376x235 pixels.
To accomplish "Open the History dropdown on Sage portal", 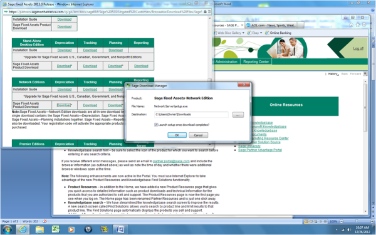I will tap(333, 74).
